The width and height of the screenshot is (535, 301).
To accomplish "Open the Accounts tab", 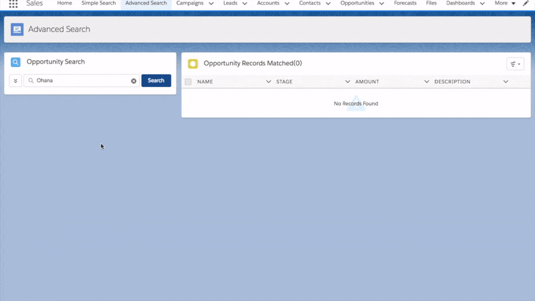I will pyautogui.click(x=268, y=3).
